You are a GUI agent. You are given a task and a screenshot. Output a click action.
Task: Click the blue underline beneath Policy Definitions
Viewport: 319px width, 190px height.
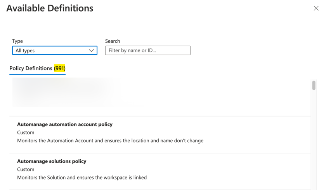(37, 74)
